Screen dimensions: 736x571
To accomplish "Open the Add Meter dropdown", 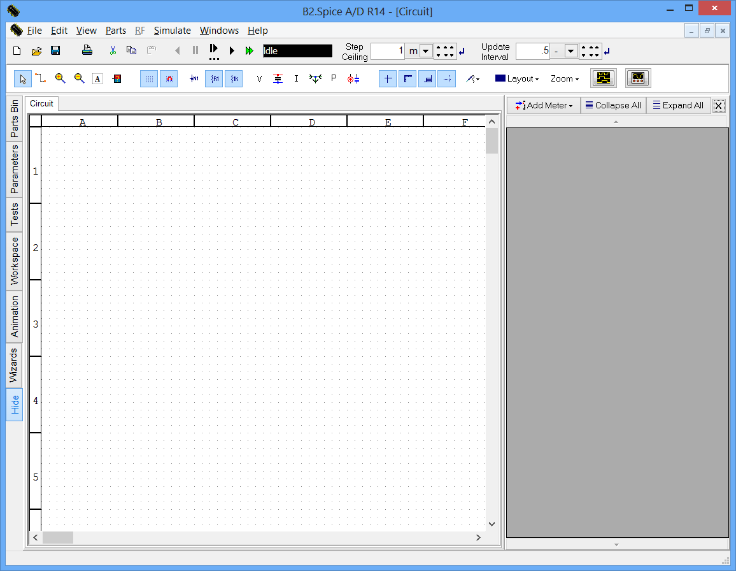I will tap(544, 106).
